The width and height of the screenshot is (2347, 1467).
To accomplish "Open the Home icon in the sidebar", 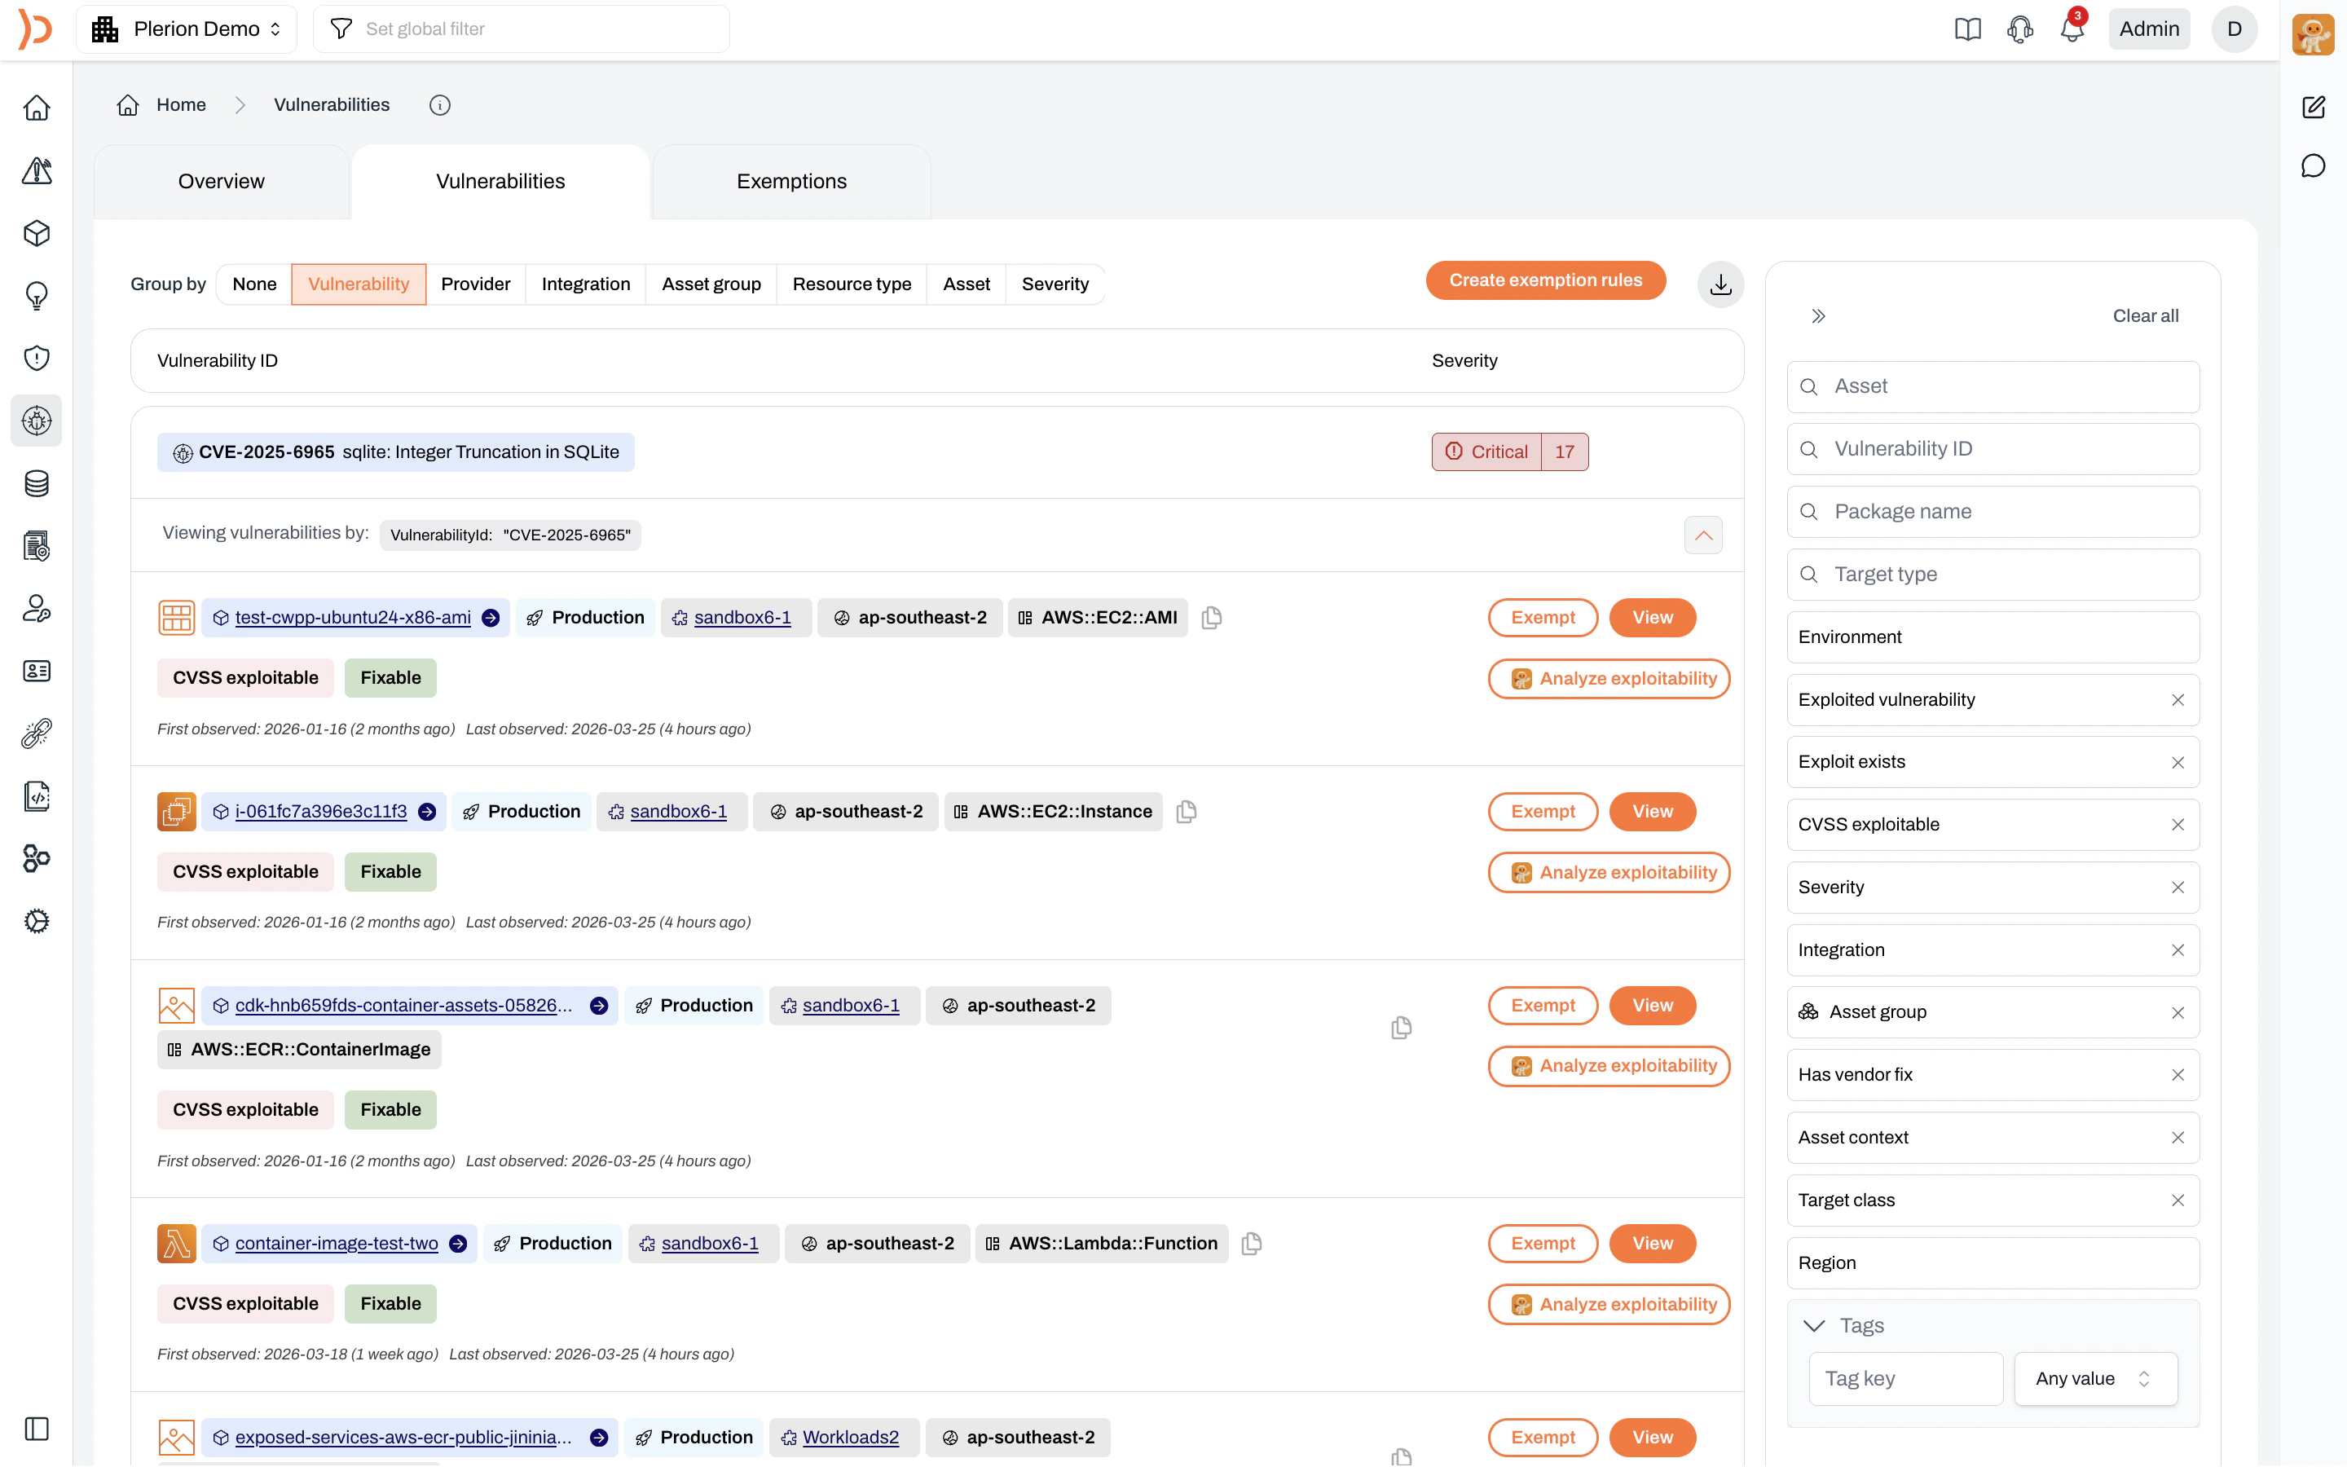I will click(x=36, y=107).
